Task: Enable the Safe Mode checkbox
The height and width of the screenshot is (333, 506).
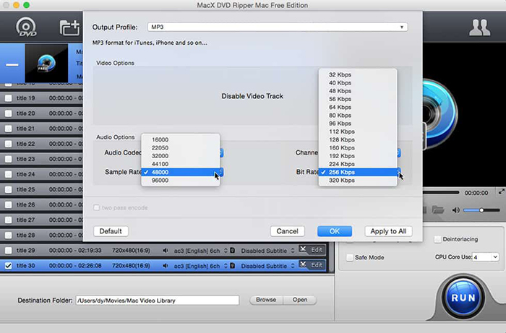Action: pyautogui.click(x=349, y=257)
